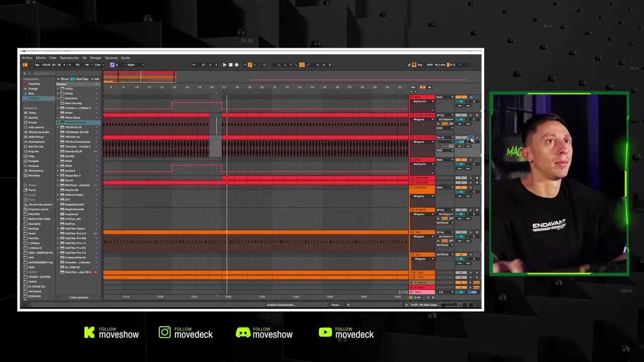
Task: Start playback with the Play button
Action: click(224, 65)
